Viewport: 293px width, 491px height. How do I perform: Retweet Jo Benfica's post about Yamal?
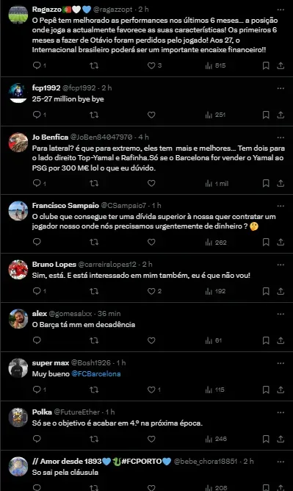pyautogui.click(x=94, y=183)
